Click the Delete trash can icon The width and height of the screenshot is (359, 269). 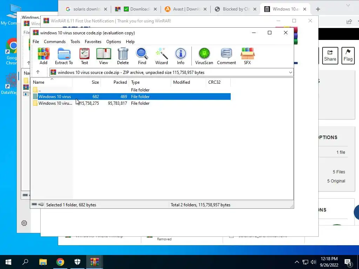[123, 56]
